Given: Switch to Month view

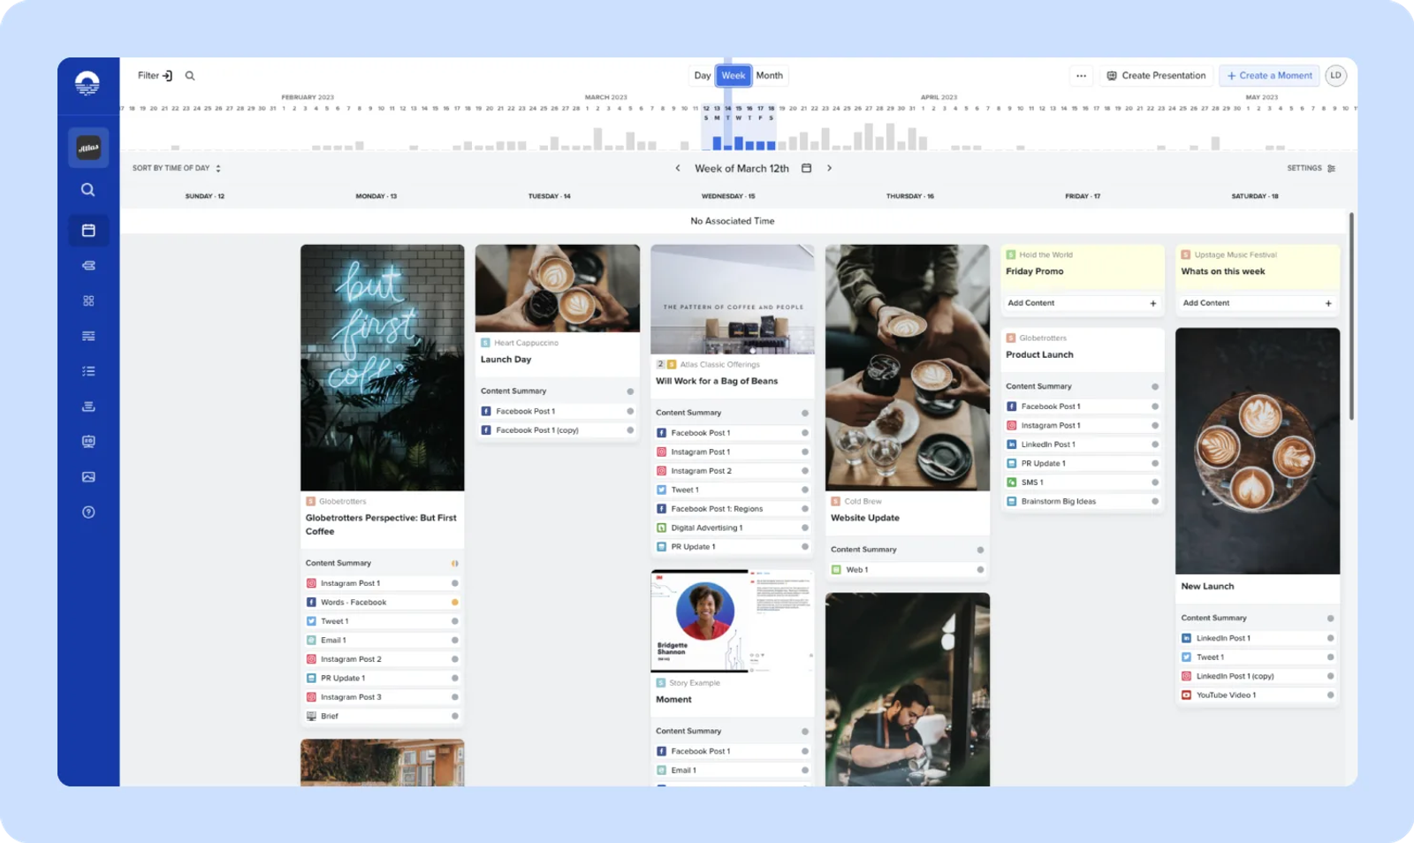Looking at the screenshot, I should 770,76.
